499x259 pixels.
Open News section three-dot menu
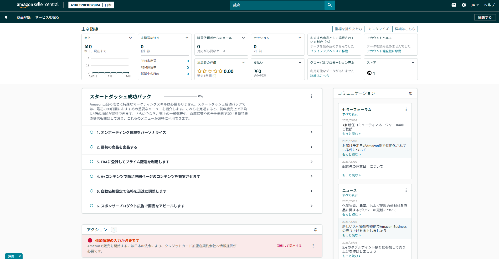coord(406,190)
